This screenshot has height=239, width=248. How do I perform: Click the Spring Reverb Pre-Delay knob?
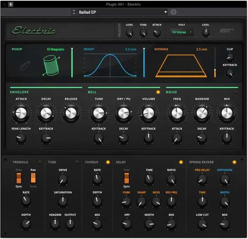click(202, 179)
